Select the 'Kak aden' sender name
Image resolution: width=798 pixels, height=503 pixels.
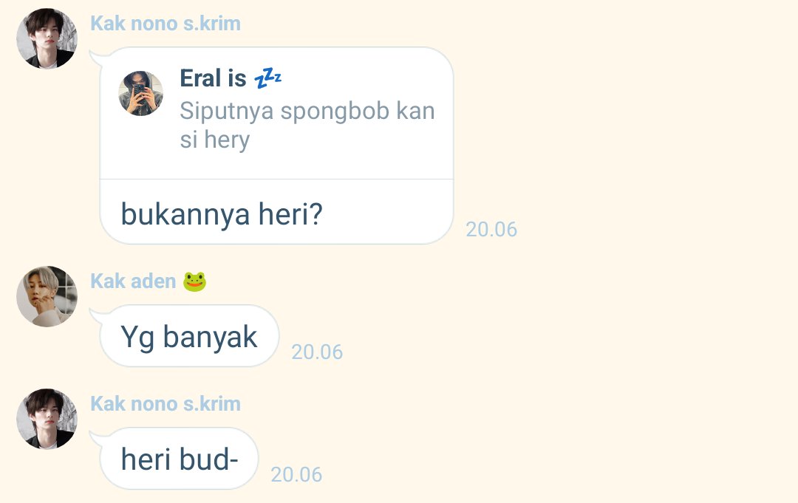133,281
